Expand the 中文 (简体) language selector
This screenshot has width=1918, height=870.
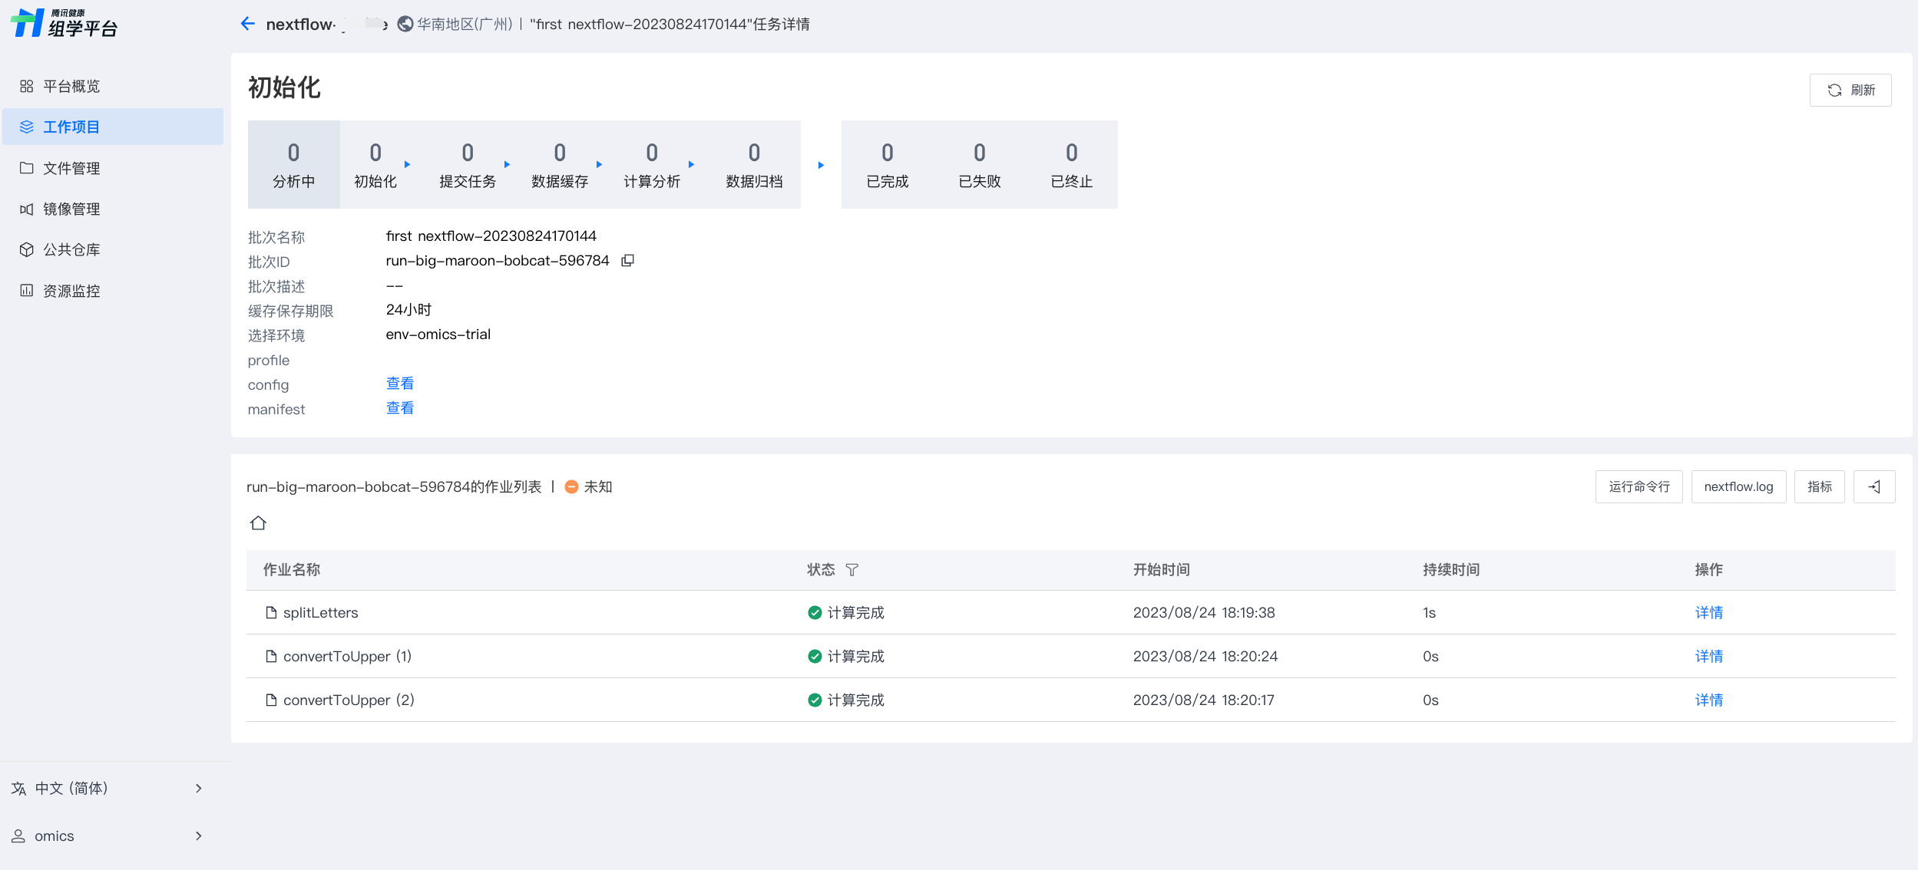pyautogui.click(x=107, y=788)
